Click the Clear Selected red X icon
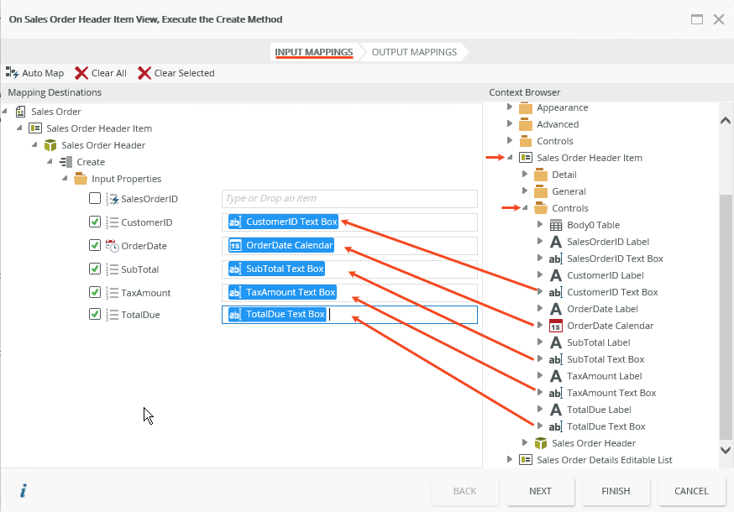 [x=144, y=73]
